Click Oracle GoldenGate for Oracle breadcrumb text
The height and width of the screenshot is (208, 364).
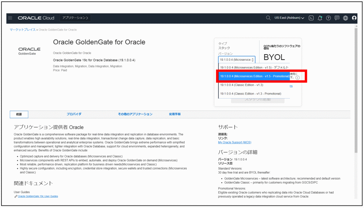(x=58, y=30)
